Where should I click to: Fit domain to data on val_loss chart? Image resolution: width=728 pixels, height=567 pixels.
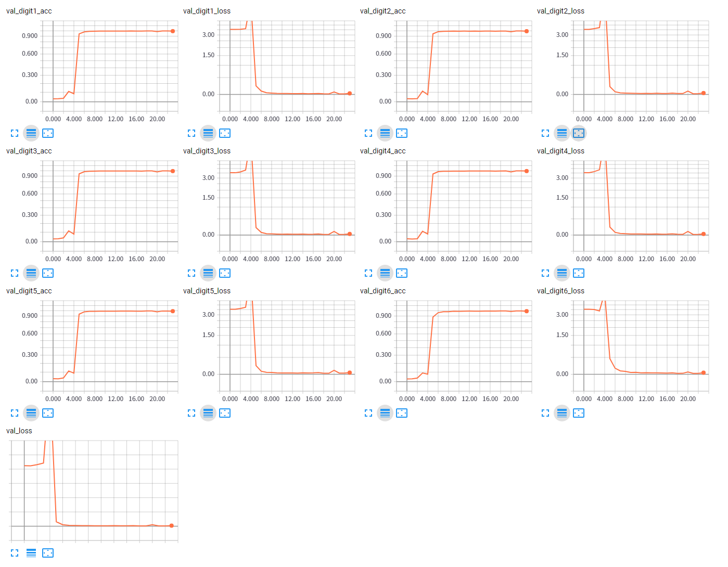[48, 553]
